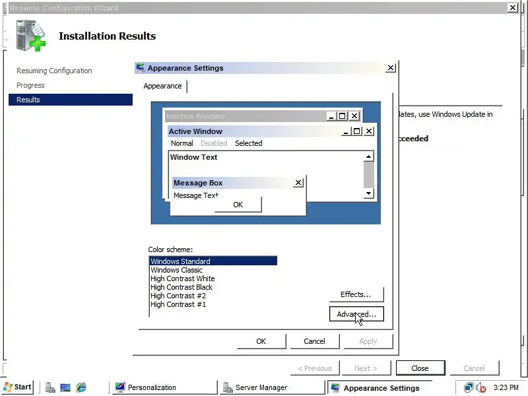Click preview scrollbar up arrow

(x=369, y=156)
